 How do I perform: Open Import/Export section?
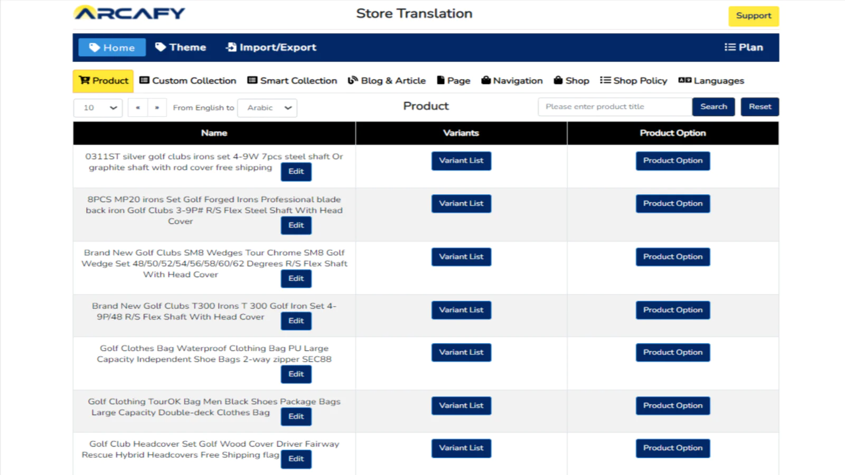click(x=271, y=47)
